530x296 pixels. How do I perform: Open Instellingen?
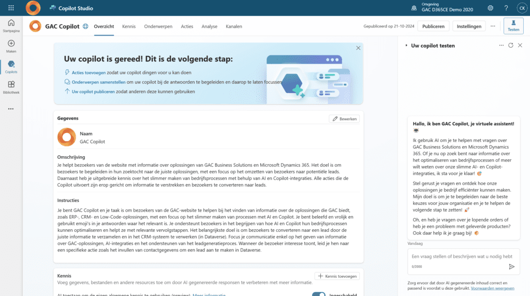click(x=469, y=26)
